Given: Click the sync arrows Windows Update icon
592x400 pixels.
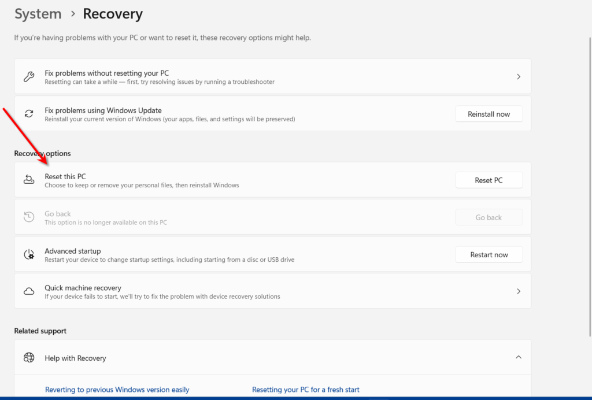Looking at the screenshot, I should [x=29, y=114].
